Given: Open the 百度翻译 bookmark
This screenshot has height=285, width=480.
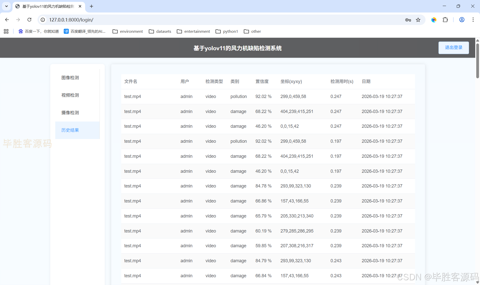Looking at the screenshot, I should [85, 31].
